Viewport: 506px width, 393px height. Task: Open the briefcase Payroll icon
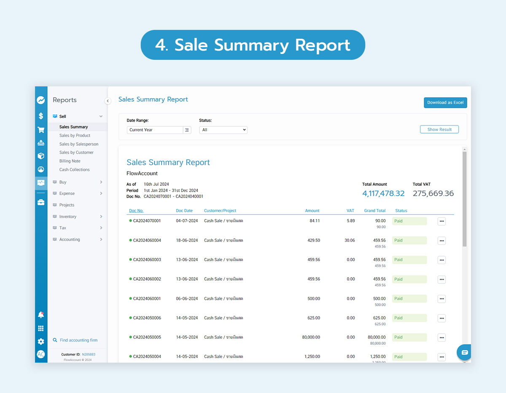click(41, 202)
